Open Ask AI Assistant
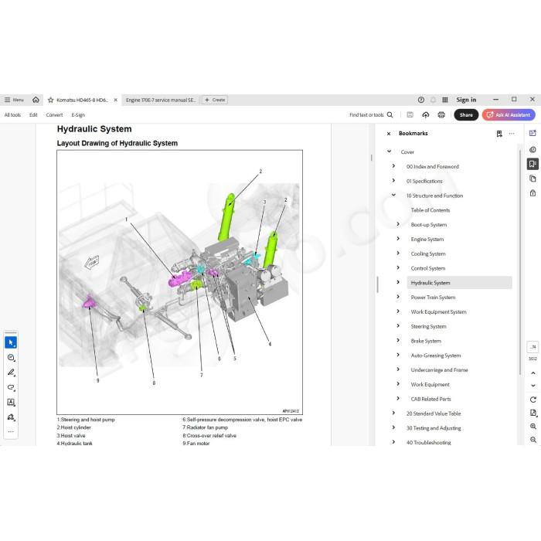This screenshot has width=541, height=541. [x=509, y=115]
